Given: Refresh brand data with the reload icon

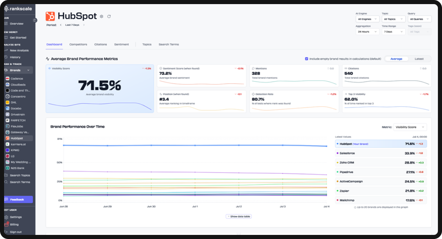Looking at the screenshot, I should (109, 16).
